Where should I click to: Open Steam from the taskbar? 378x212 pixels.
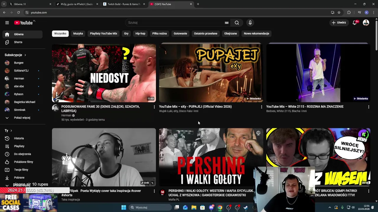246,207
